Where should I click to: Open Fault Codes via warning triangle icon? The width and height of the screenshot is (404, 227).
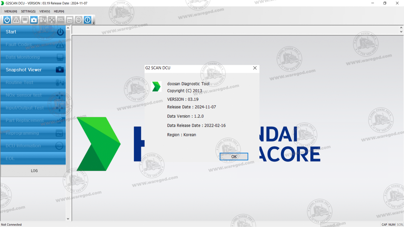pyautogui.click(x=16, y=20)
